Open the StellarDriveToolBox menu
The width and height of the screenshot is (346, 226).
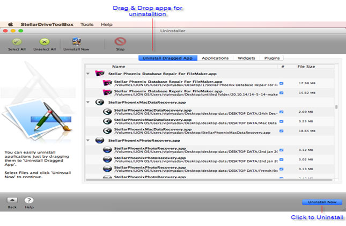tap(47, 24)
